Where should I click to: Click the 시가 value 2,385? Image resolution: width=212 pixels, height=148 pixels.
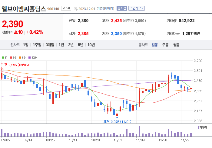83,34
